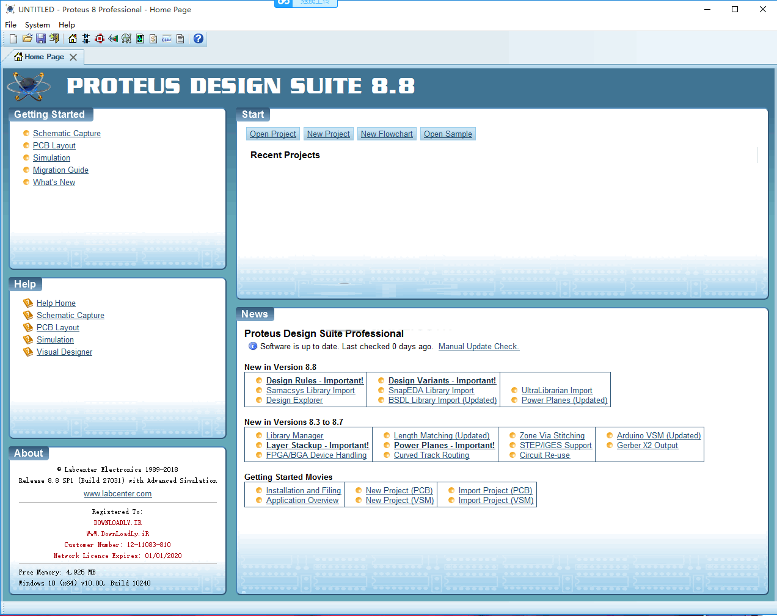Open PCB Layout via the red chip icon
Image resolution: width=777 pixels, height=616 pixels.
coord(100,38)
